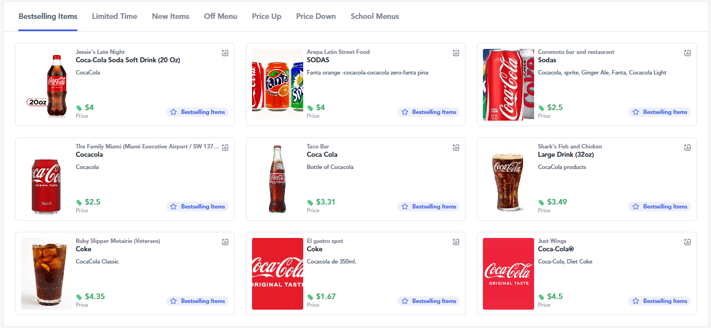711x328 pixels.
Task: Click chart icon on Ruby Slipper Metairie card
Action: click(x=225, y=242)
